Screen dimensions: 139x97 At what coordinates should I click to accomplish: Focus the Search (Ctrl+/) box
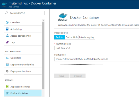(24, 13)
